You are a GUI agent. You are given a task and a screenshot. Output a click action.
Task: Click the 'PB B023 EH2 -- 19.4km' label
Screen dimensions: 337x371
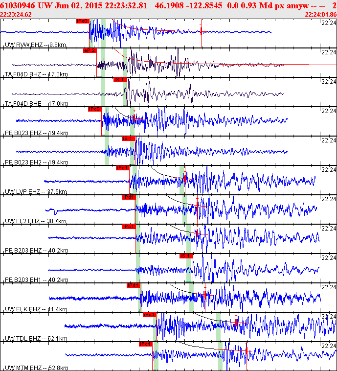click(x=36, y=162)
